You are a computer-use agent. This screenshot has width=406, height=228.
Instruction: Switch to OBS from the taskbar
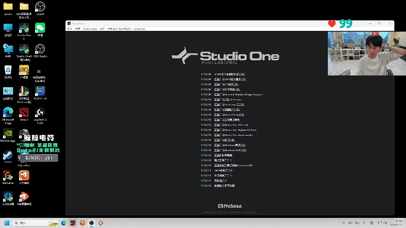[91, 223]
